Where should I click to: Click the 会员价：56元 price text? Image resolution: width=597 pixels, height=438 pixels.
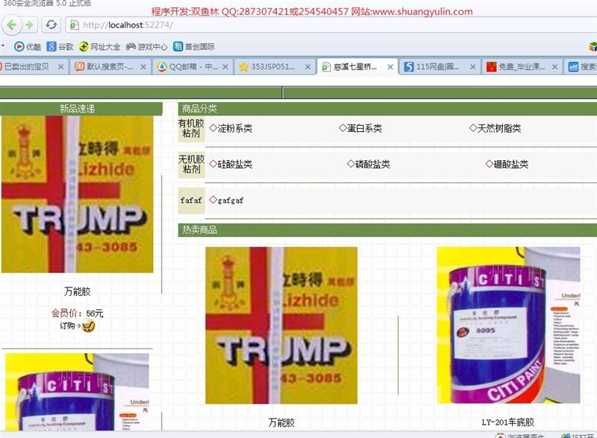point(78,314)
